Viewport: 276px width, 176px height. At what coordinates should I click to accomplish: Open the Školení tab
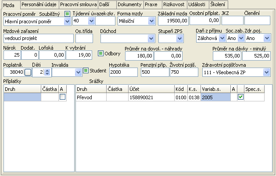219,4
